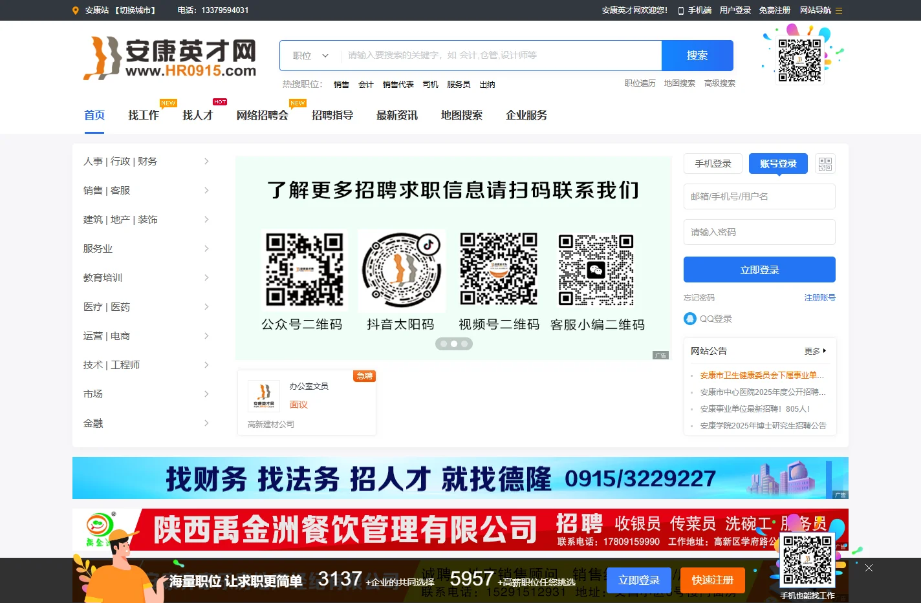The width and height of the screenshot is (921, 603).
Task: Open notice 安康事业单位最新招聘！805人！
Action: 755,409
